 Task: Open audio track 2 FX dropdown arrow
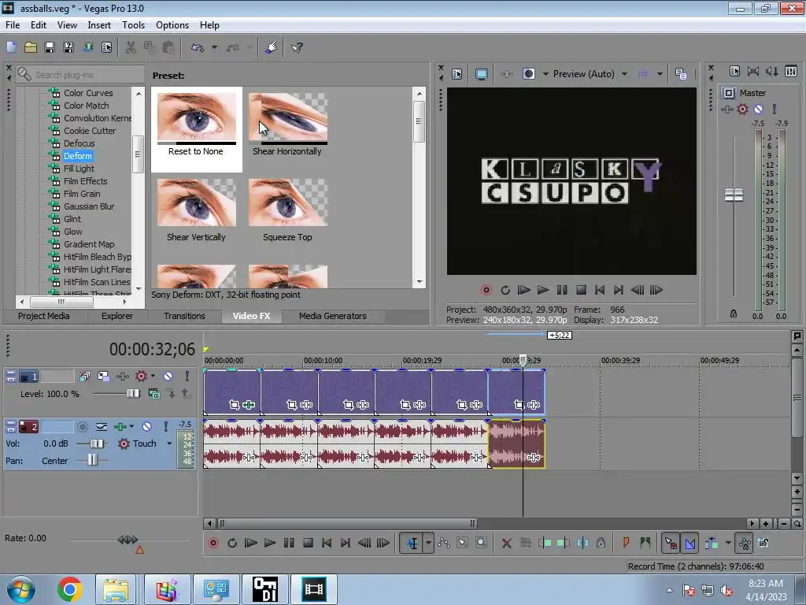click(131, 426)
